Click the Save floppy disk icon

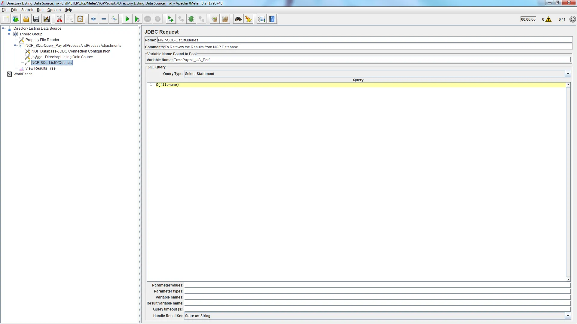click(36, 19)
